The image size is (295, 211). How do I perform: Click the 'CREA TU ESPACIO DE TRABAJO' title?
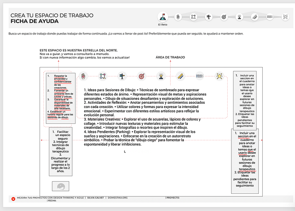(52, 15)
